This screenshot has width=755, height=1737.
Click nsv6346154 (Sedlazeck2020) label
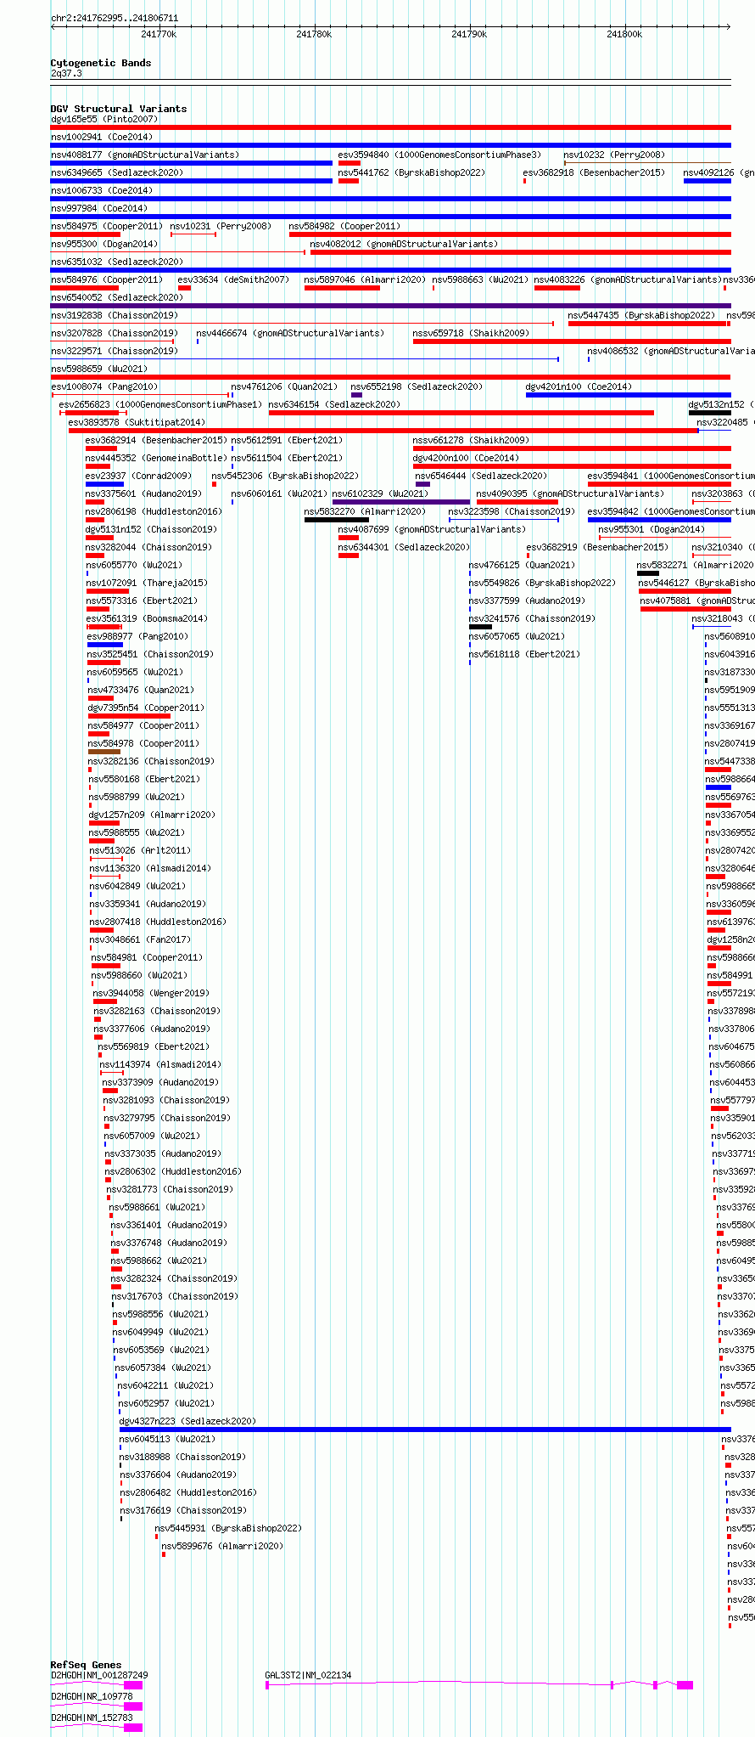click(334, 404)
